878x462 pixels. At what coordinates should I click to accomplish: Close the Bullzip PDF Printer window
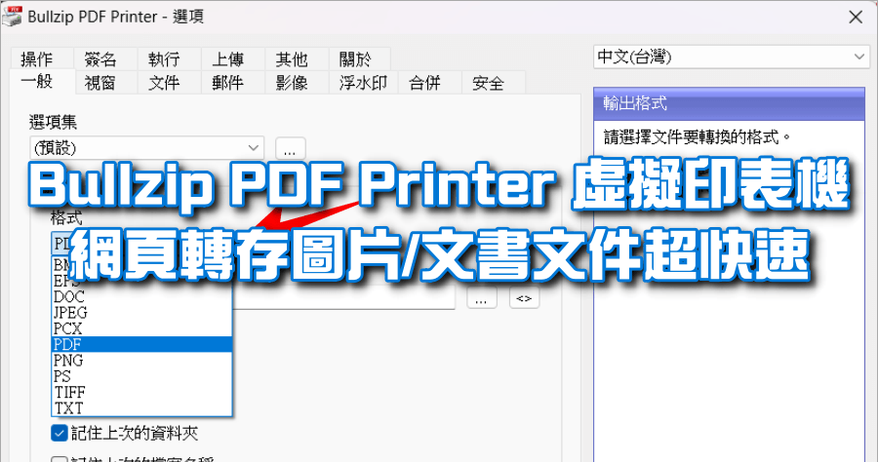point(856,17)
